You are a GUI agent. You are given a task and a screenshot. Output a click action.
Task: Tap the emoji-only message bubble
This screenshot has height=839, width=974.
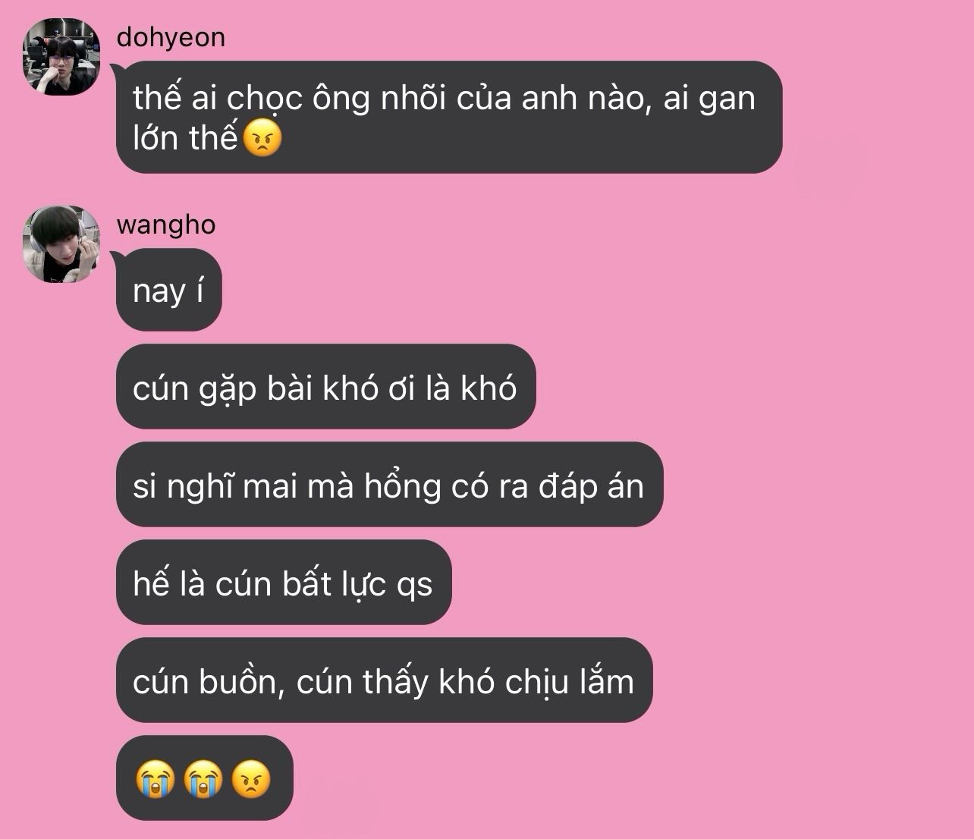point(204,778)
